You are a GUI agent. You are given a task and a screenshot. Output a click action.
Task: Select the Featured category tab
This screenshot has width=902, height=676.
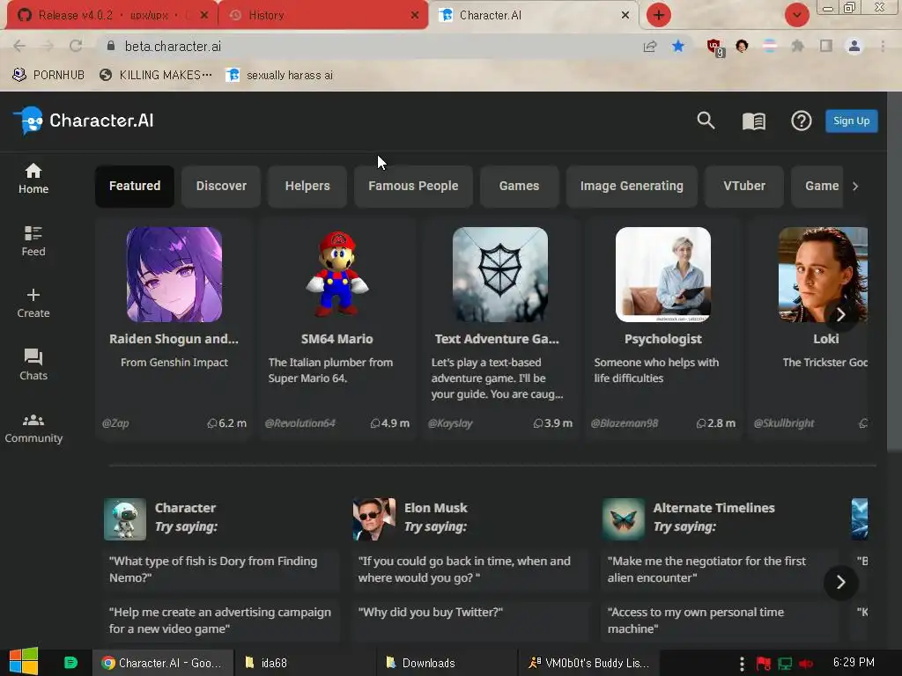click(x=135, y=187)
